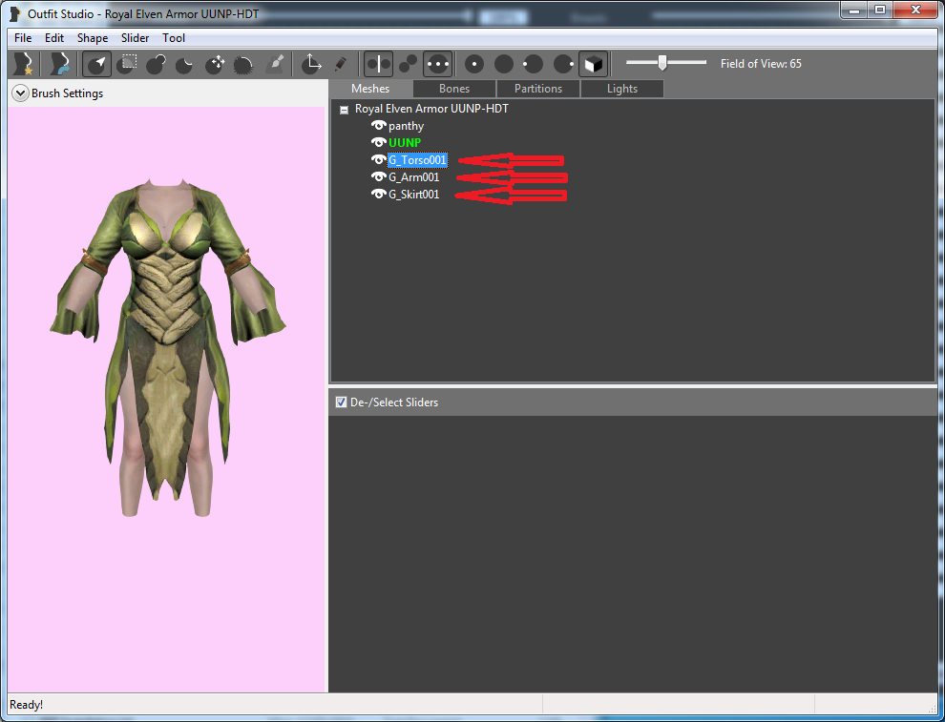Switch to the Bones tab
Image resolution: width=945 pixels, height=722 pixels.
coord(454,89)
